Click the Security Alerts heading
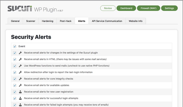 31,37
